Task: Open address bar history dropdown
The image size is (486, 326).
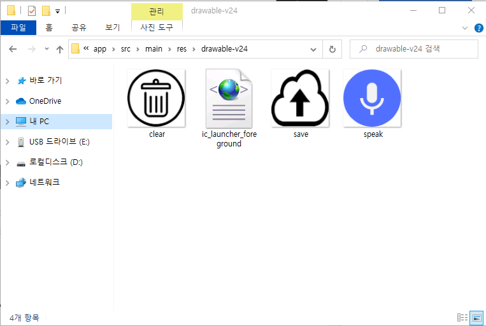Action: 313,49
